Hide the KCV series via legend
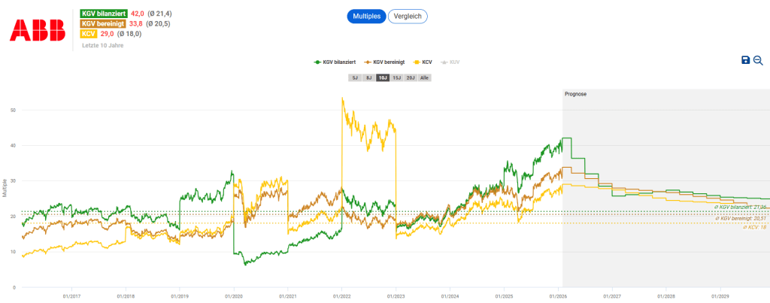770x303 pixels. (422, 62)
